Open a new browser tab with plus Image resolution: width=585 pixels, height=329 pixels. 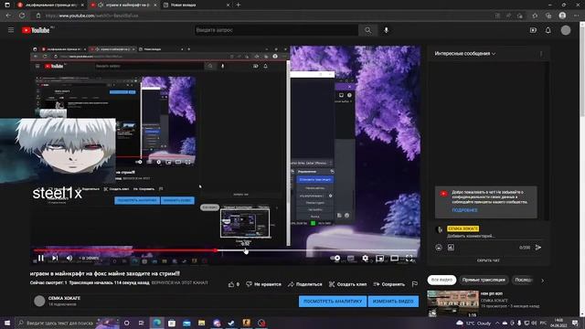point(238,5)
